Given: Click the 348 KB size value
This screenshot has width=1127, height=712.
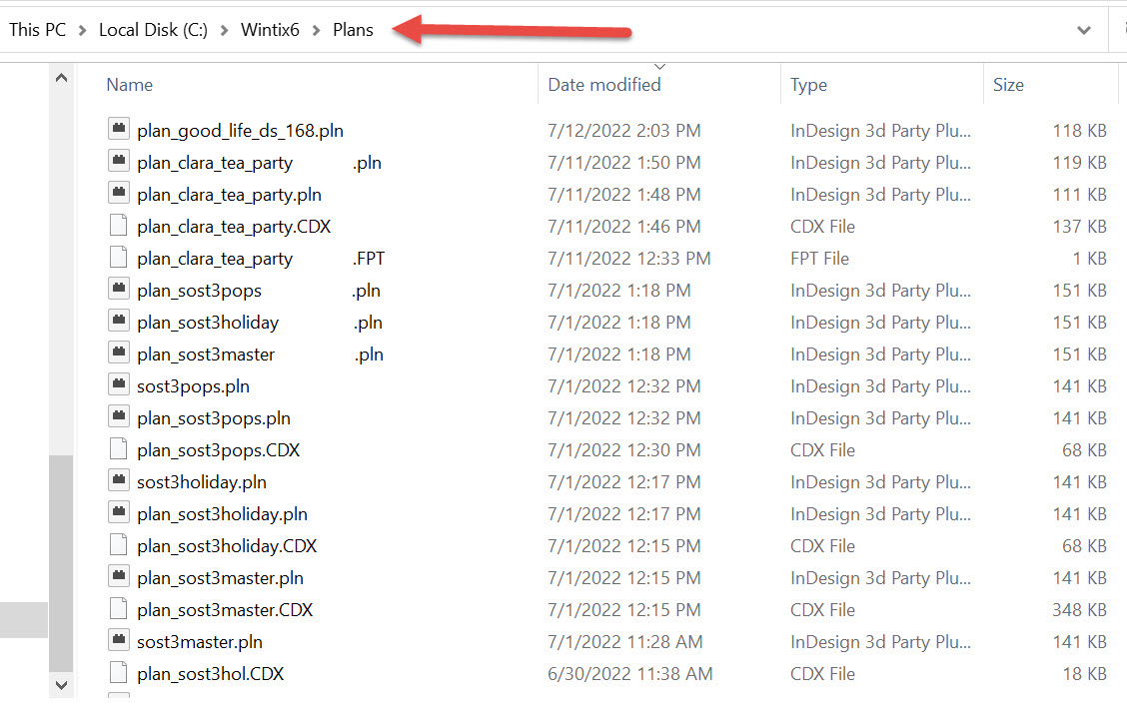Looking at the screenshot, I should tap(1079, 610).
